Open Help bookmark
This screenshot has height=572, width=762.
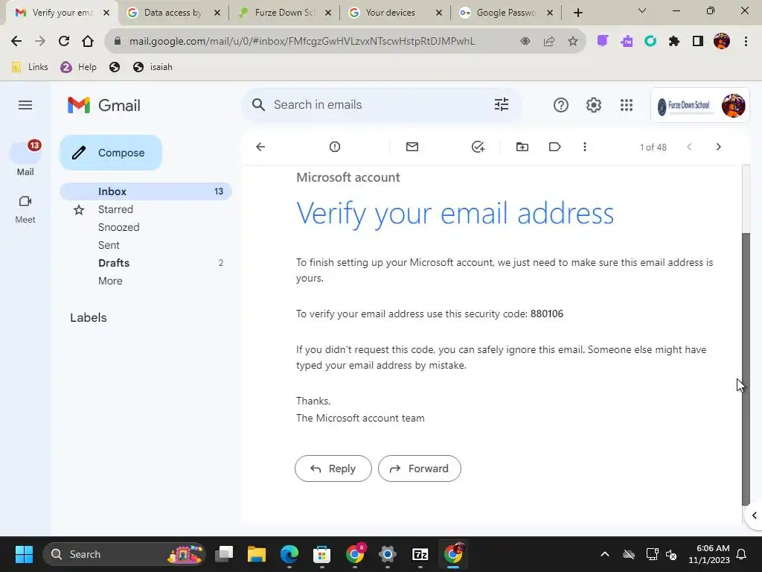78,67
